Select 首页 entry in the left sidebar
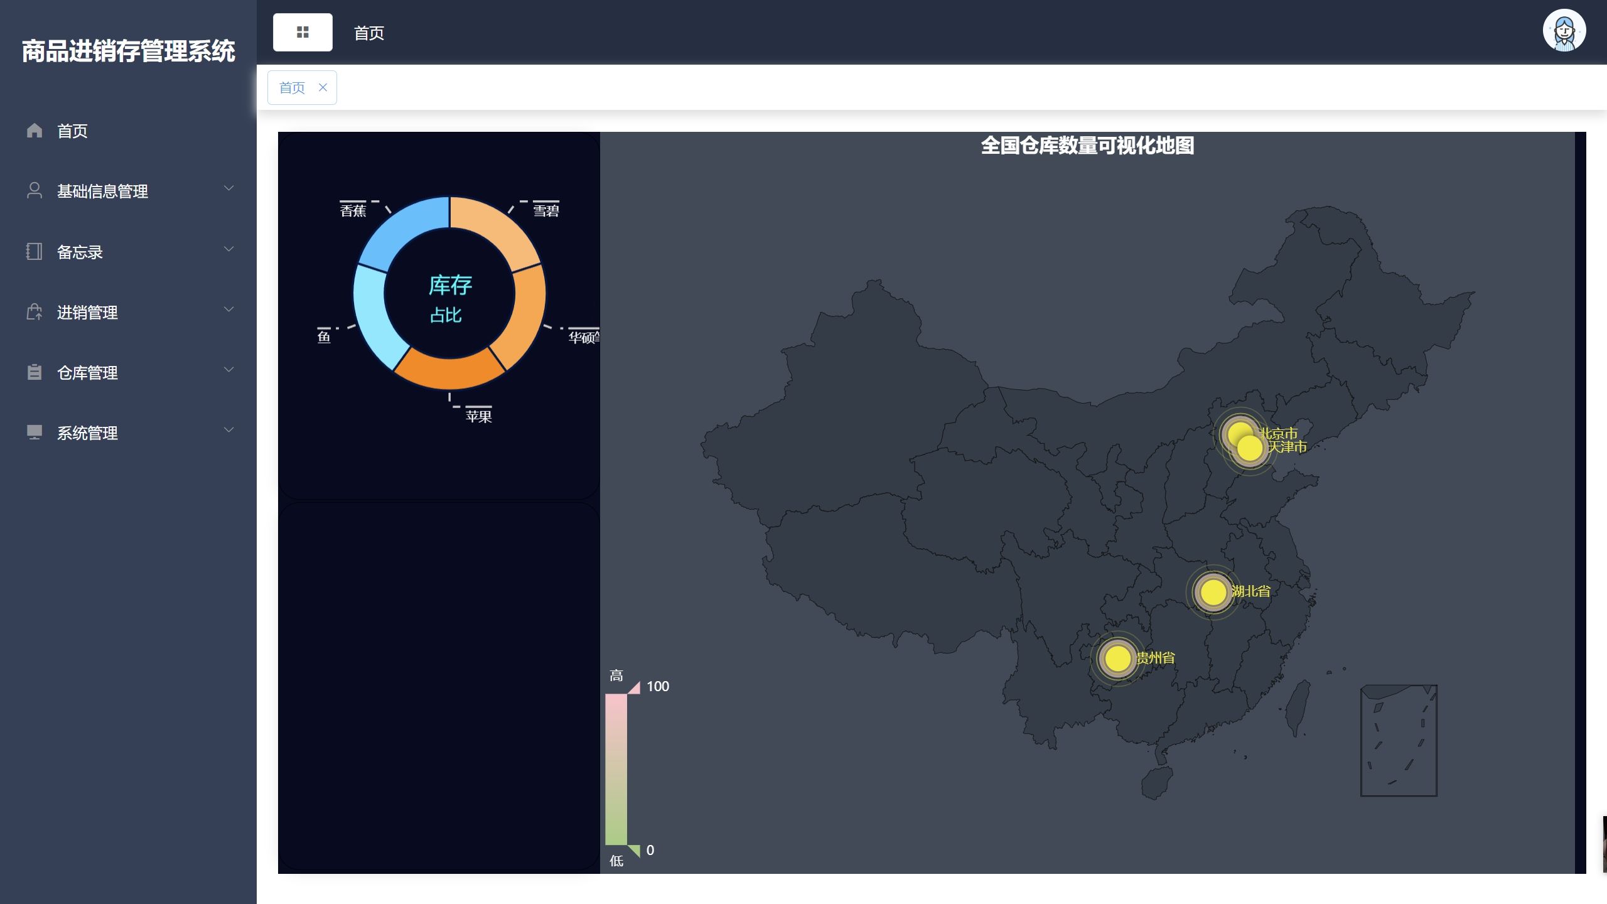1607x904 pixels. click(x=72, y=131)
